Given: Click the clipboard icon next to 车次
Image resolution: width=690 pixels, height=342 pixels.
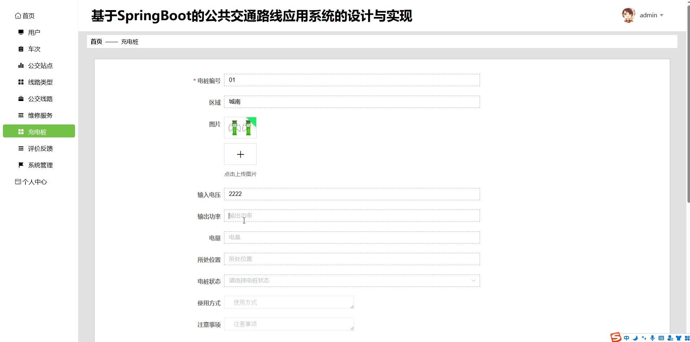Looking at the screenshot, I should [21, 49].
